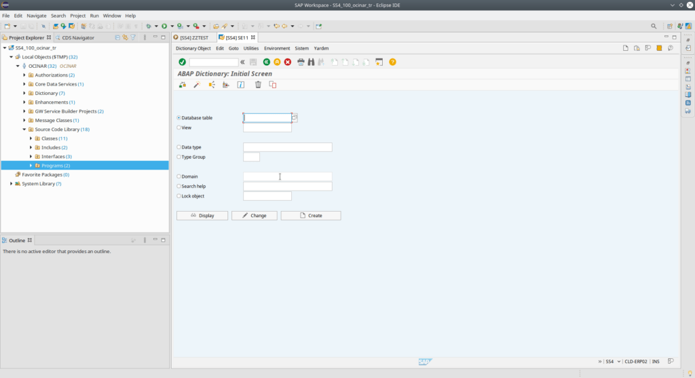The width and height of the screenshot is (695, 378).
Task: Open the Dictionary Object menu
Action: point(193,48)
